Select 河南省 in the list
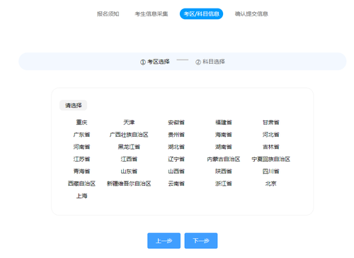 [x=81, y=147]
